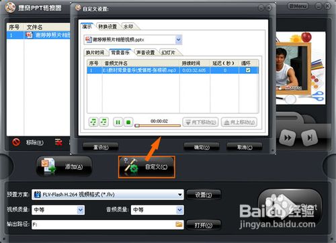Pause the music preview playback
Viewport: 336px width, 243px height.
tap(118, 122)
